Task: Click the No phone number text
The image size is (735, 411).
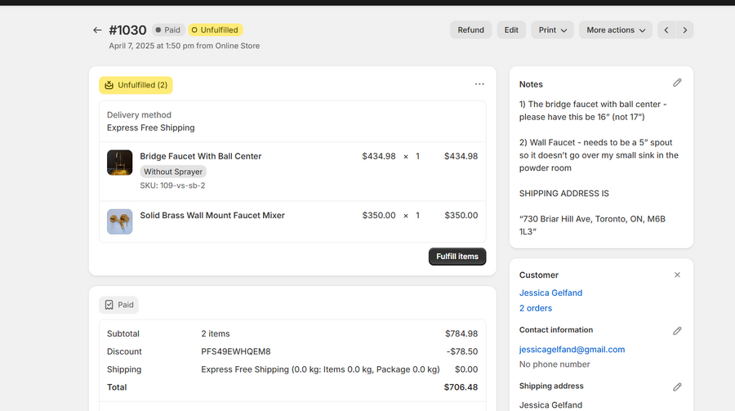Action: [x=554, y=364]
